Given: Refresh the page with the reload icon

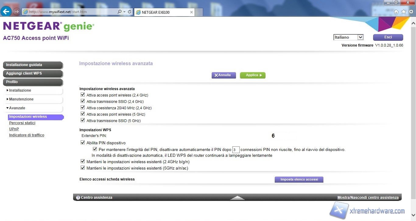Looking at the screenshot, I should point(130,12).
